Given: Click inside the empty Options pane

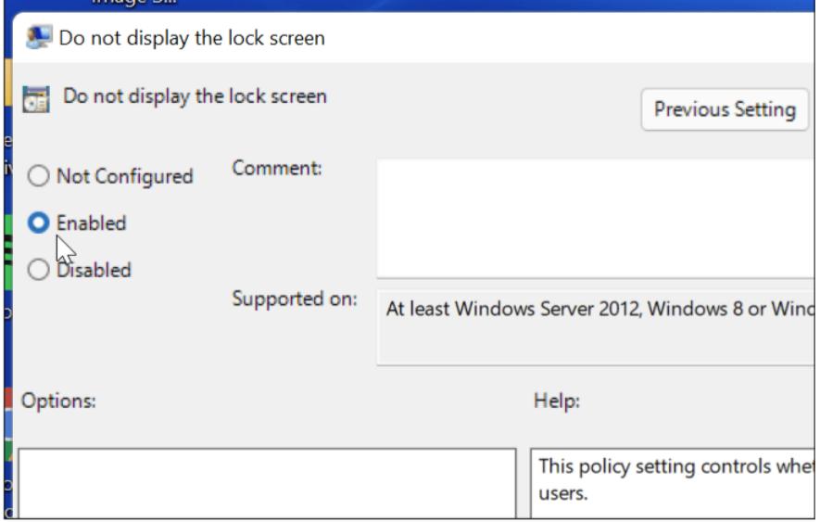Looking at the screenshot, I should pyautogui.click(x=267, y=482).
